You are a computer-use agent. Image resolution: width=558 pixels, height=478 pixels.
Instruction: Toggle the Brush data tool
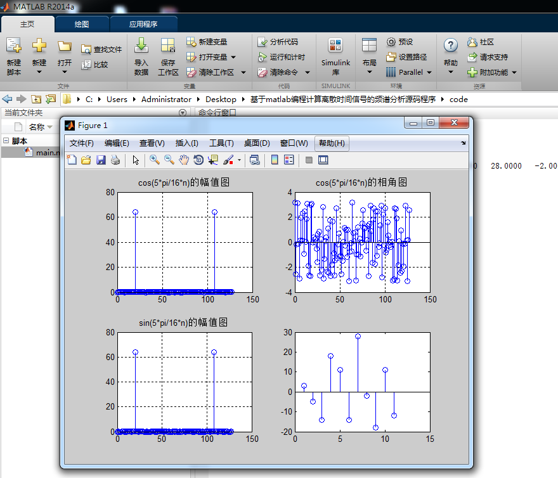[x=228, y=160]
